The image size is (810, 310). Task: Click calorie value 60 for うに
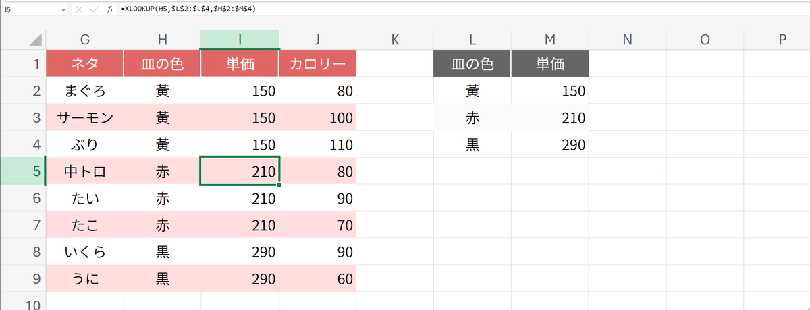click(x=317, y=280)
